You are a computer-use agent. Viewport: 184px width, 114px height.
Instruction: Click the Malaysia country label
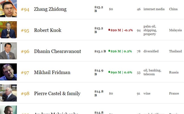point(175,30)
